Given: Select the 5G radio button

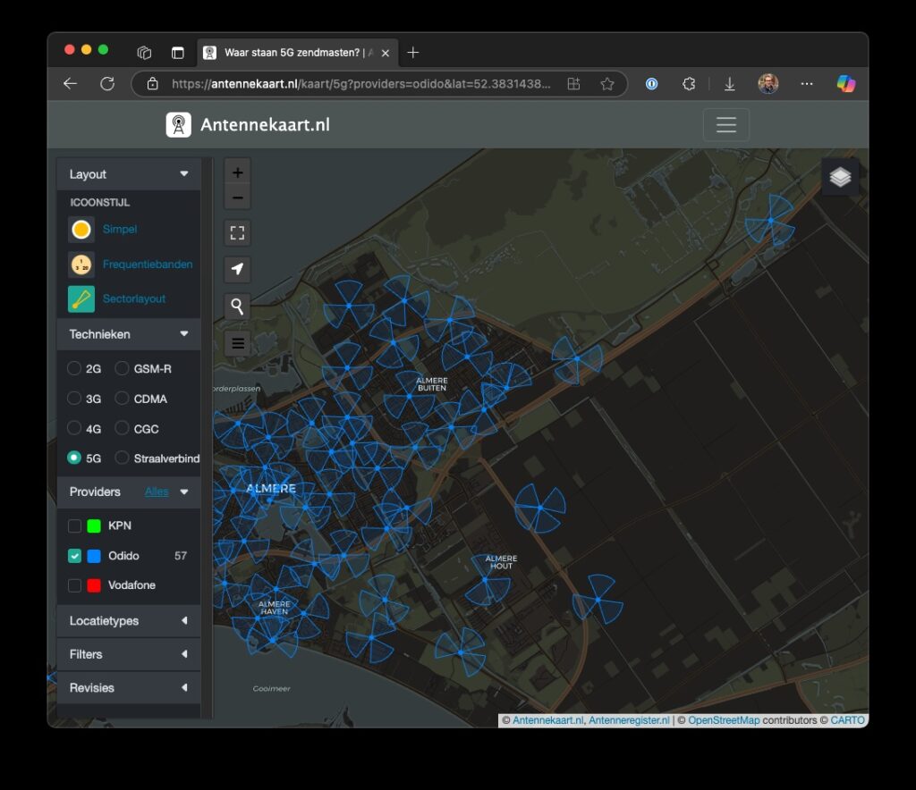Looking at the screenshot, I should coord(73,458).
